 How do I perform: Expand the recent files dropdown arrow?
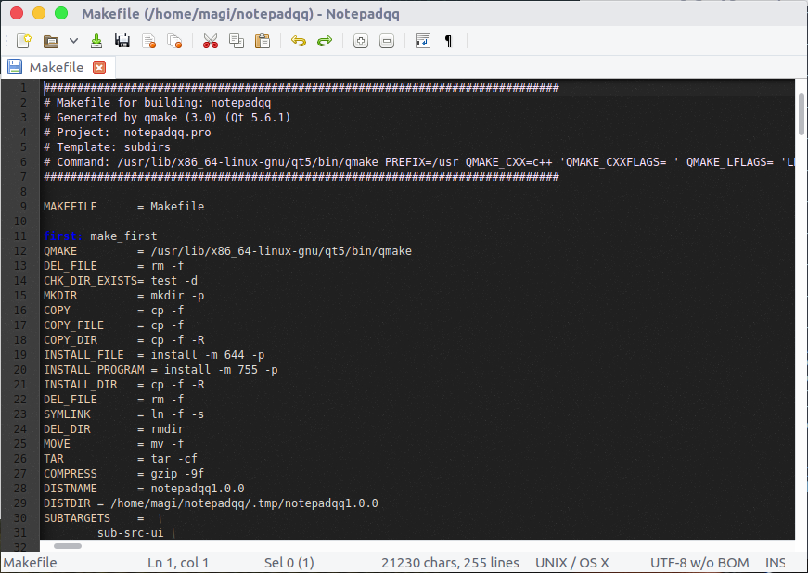(x=71, y=42)
